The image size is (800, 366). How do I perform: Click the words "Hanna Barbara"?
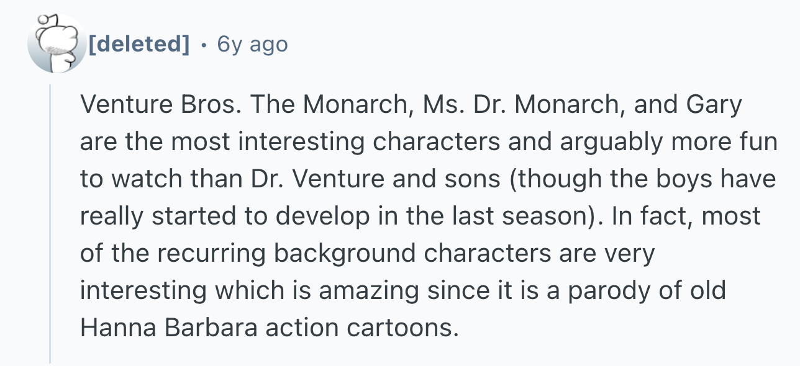pyautogui.click(x=169, y=328)
